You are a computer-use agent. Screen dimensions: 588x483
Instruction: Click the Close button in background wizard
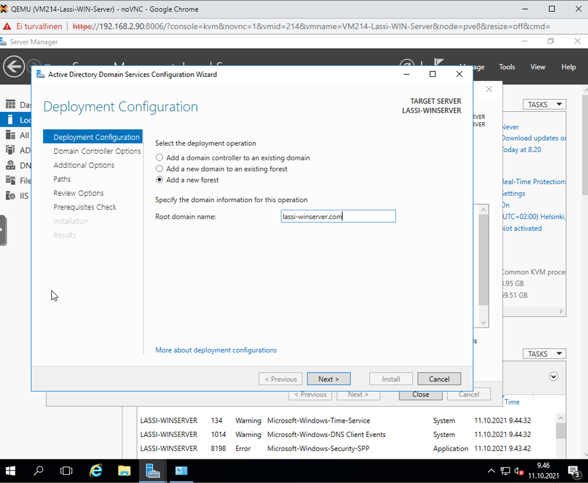pyautogui.click(x=420, y=395)
